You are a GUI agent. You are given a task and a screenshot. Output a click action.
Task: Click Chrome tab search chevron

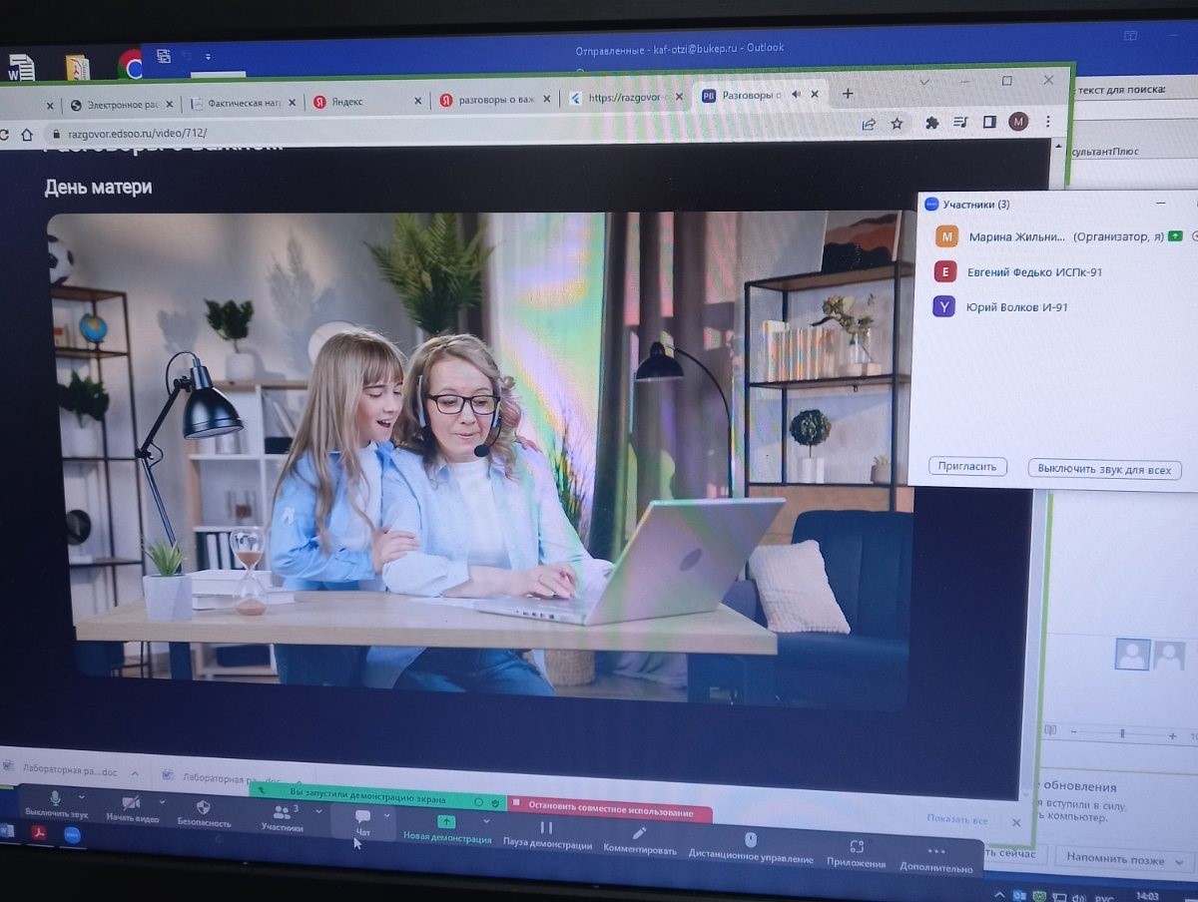click(925, 82)
